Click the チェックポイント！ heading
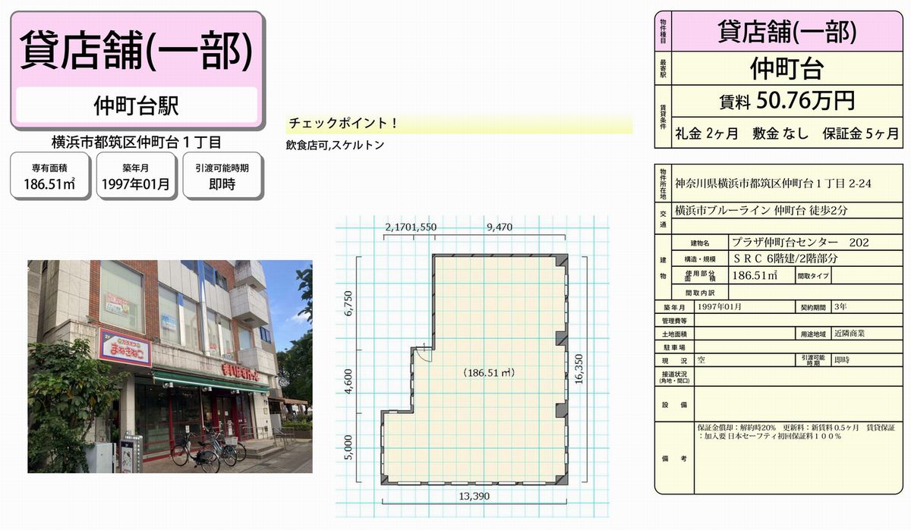The image size is (911, 530). [x=342, y=124]
